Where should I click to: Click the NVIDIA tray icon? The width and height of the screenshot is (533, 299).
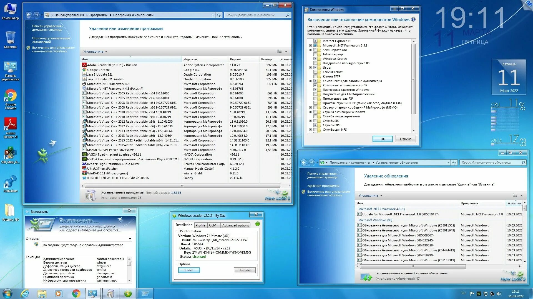click(479, 294)
